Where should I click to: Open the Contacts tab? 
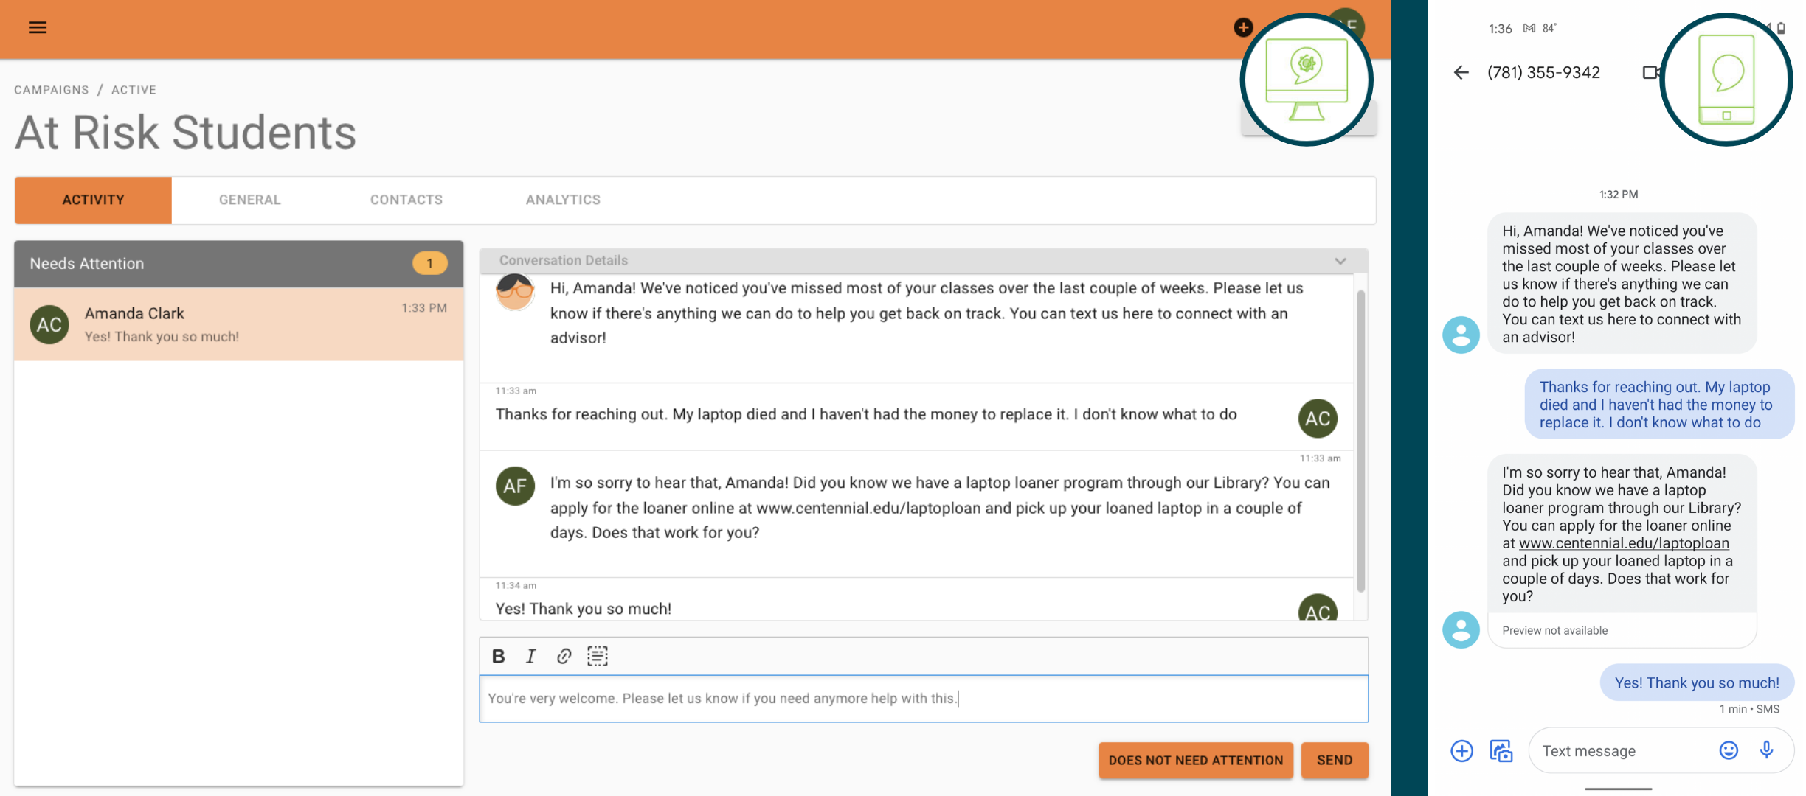tap(406, 200)
